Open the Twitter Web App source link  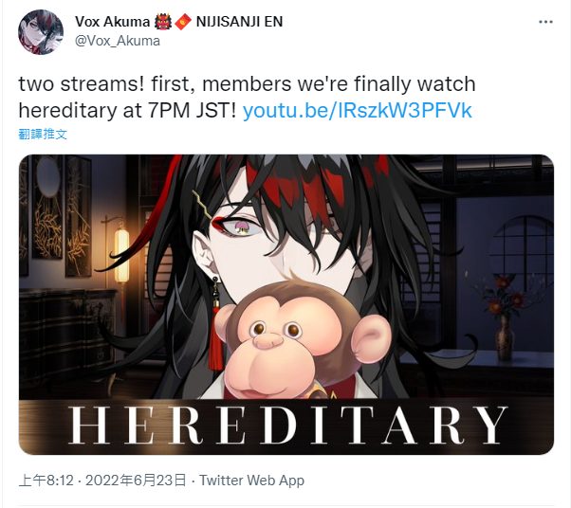[x=251, y=481]
